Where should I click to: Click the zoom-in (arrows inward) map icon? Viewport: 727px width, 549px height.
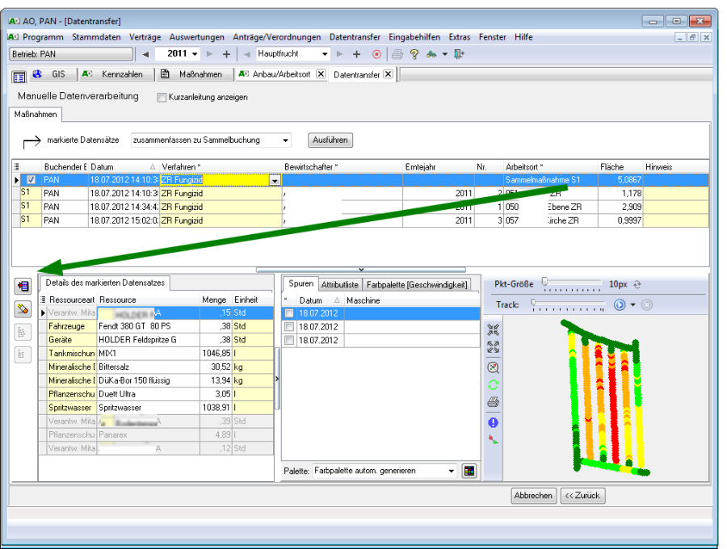coord(494,330)
